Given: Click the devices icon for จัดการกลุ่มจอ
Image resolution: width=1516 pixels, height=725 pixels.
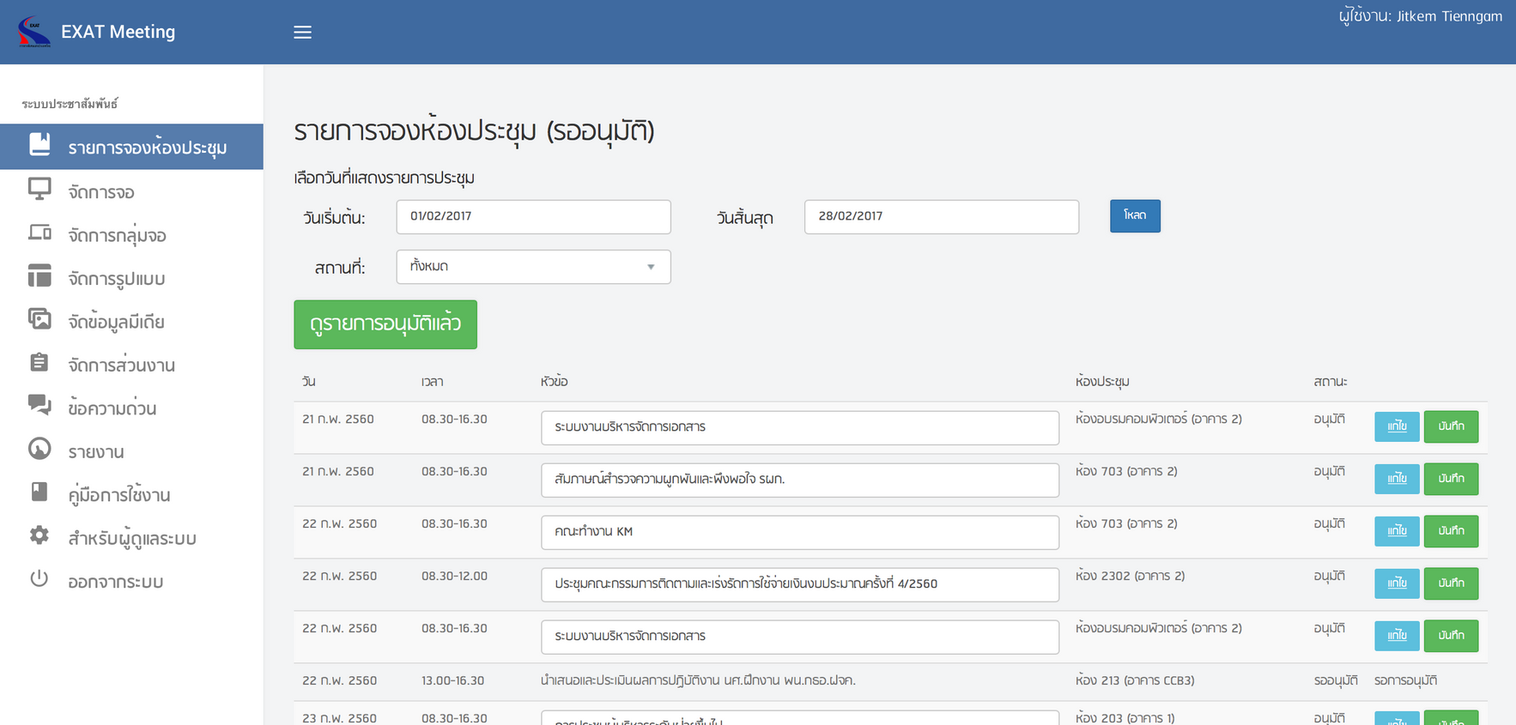Looking at the screenshot, I should pyautogui.click(x=39, y=233).
